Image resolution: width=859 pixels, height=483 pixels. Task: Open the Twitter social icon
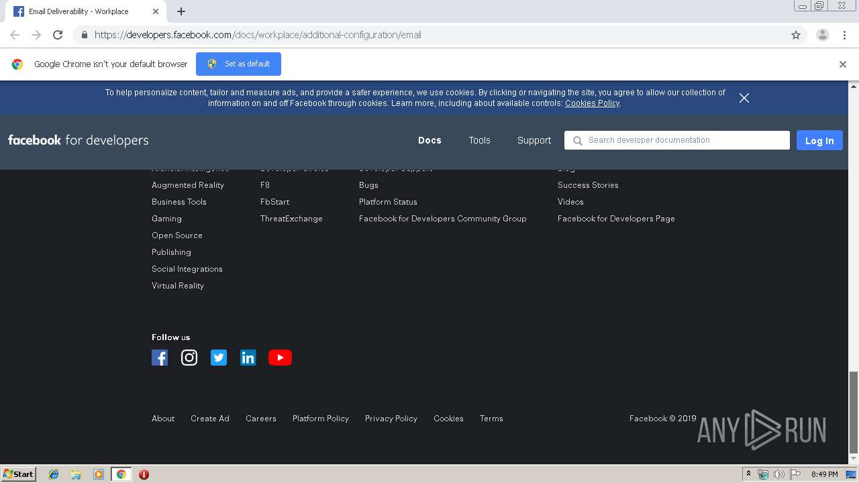point(219,358)
